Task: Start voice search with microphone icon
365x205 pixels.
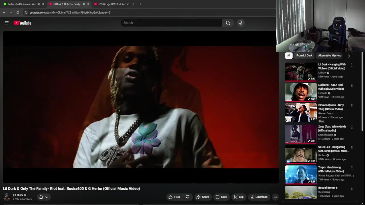Action: click(241, 23)
